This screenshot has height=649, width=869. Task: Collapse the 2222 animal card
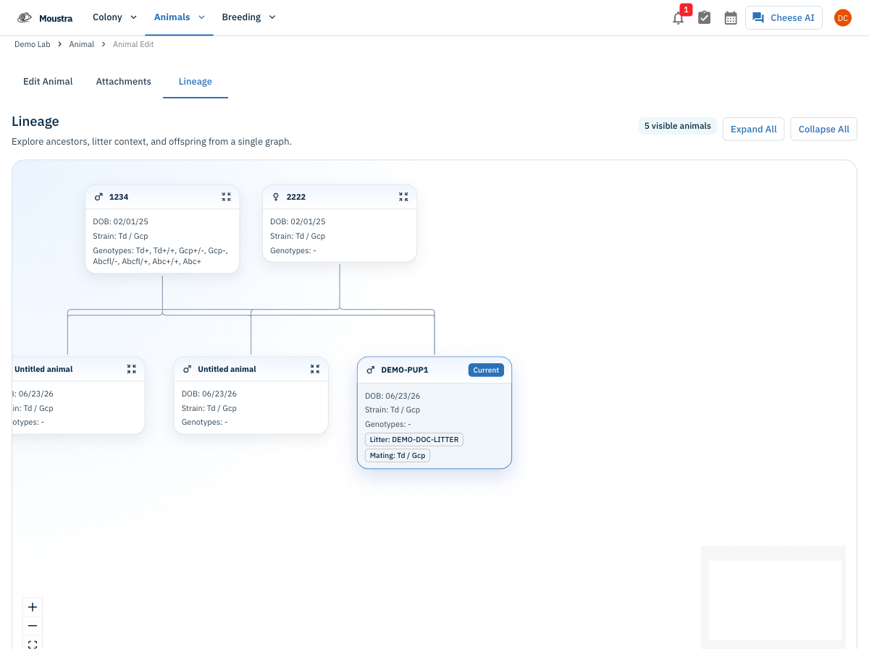(x=403, y=197)
